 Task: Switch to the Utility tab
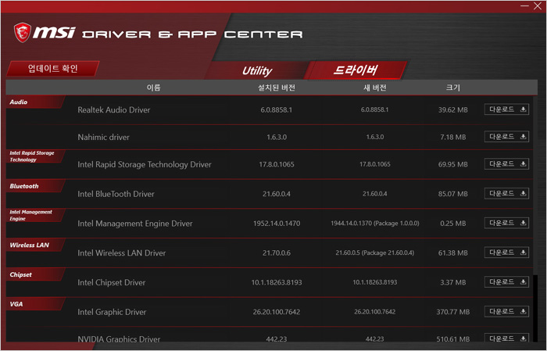[257, 70]
